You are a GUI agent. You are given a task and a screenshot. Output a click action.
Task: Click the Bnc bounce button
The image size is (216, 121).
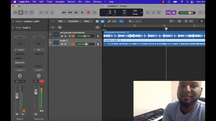point(42,111)
